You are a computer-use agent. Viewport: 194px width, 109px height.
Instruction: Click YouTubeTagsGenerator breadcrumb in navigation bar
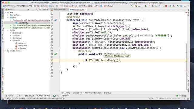(x=14, y=6)
